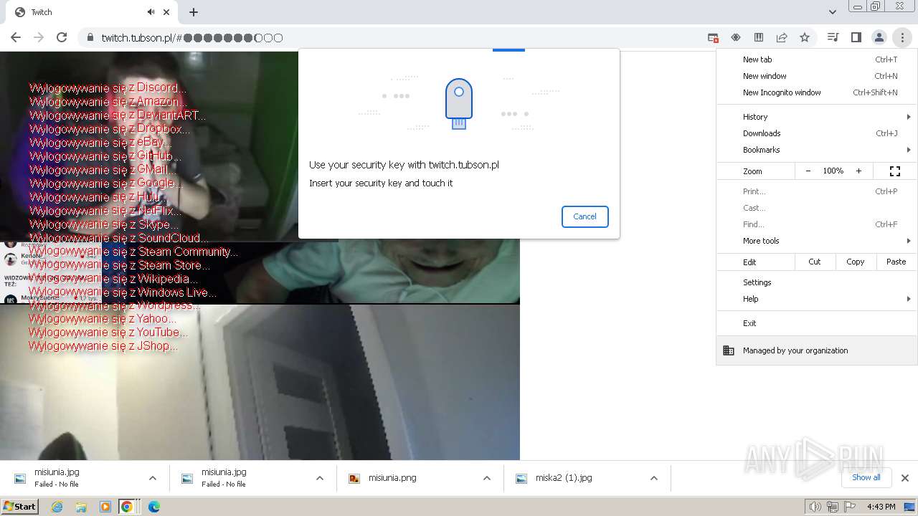Toggle the side panel icon
This screenshot has height=516, width=918.
pos(856,37)
